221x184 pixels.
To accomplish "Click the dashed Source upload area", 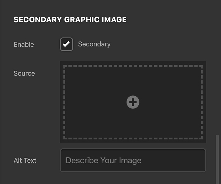I will click(133, 102).
